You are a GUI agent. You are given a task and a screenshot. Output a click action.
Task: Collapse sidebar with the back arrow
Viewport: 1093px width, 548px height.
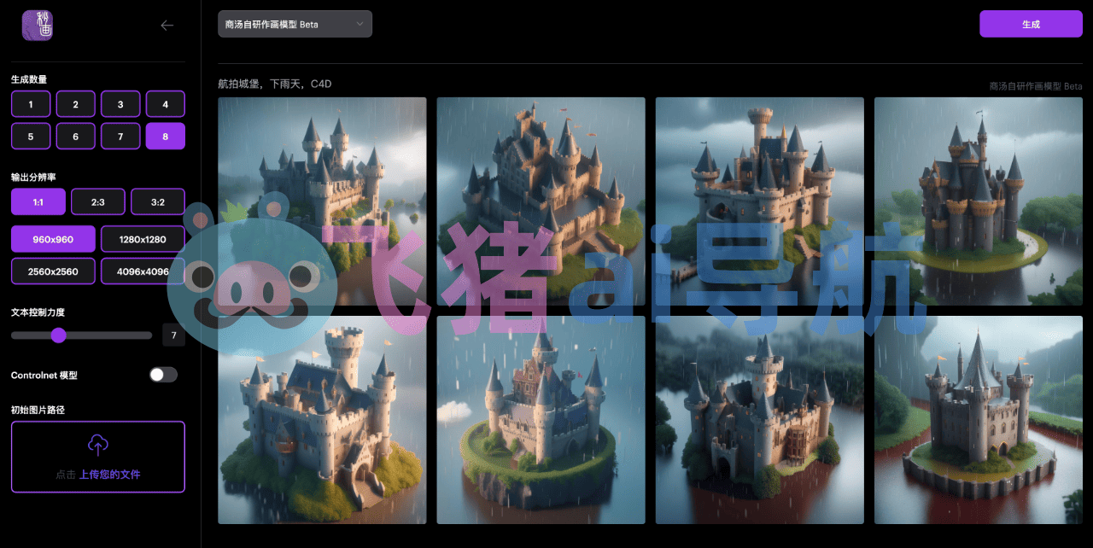pyautogui.click(x=167, y=26)
